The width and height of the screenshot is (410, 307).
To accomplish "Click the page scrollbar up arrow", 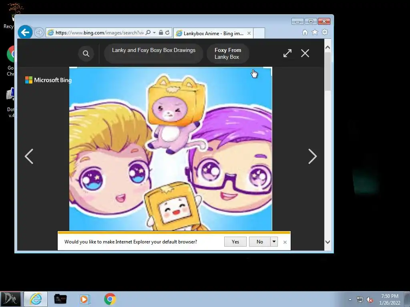I will [328, 48].
